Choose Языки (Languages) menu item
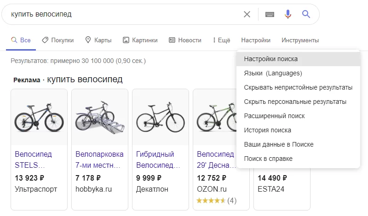Image resolution: width=368 pixels, height=216 pixels. 273,73
